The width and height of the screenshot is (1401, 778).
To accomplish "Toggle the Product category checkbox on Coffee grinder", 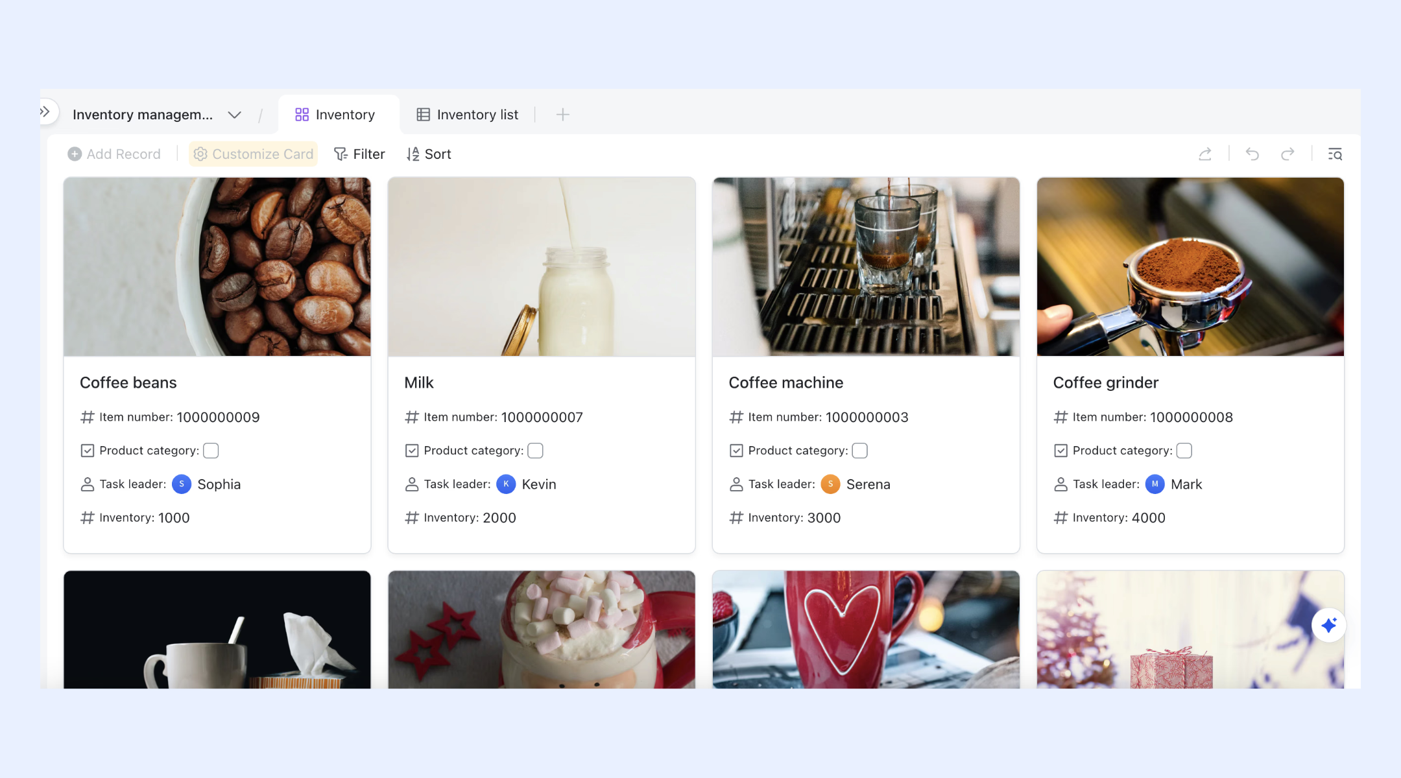I will (1184, 451).
